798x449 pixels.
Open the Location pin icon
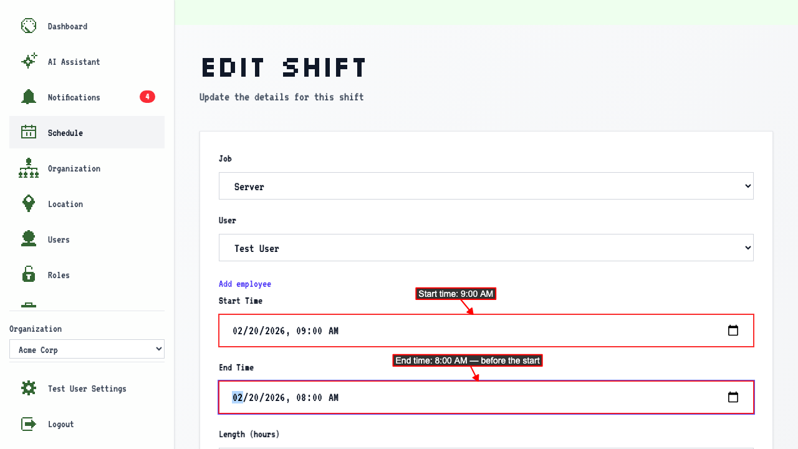tap(29, 203)
